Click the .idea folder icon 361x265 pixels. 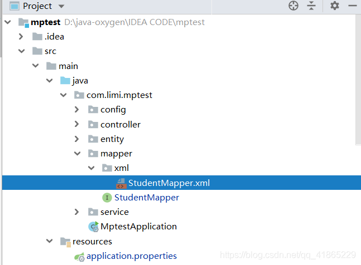coord(37,37)
